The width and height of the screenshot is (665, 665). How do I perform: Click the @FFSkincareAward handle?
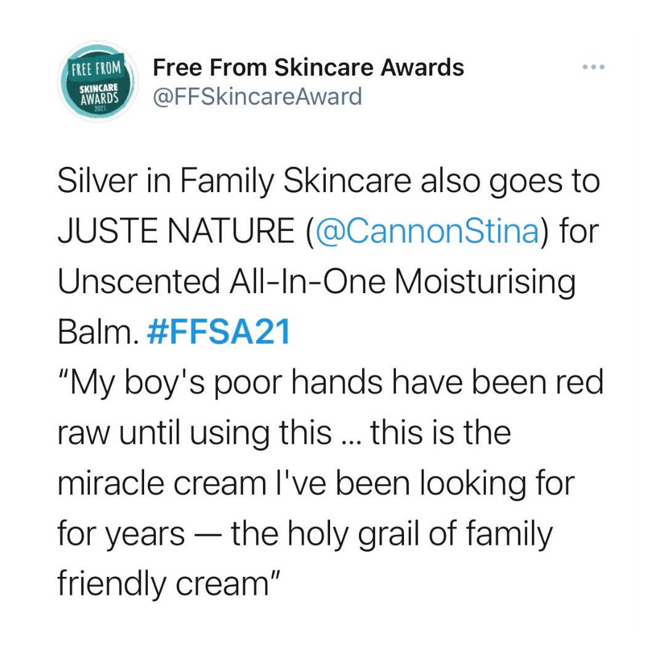pyautogui.click(x=257, y=96)
